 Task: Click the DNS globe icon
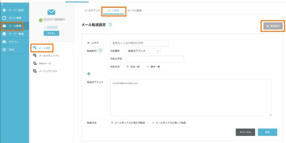[x=4, y=50]
